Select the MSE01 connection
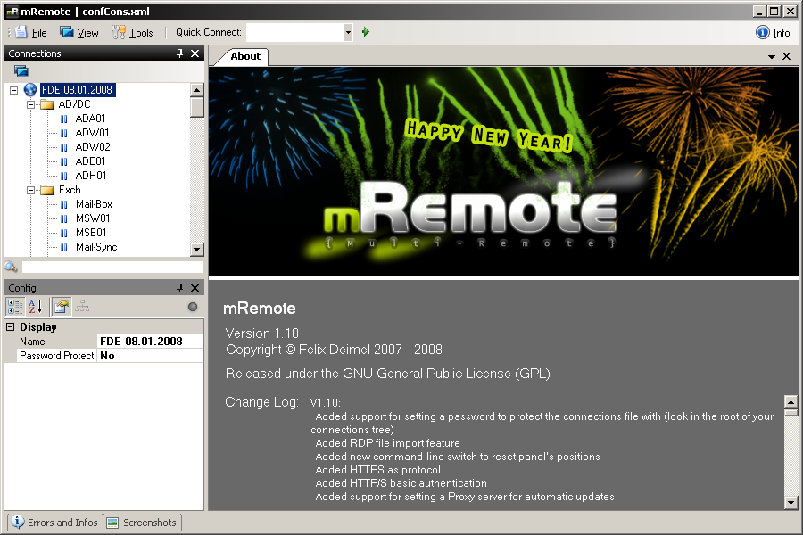Screen dimensions: 803x535 pyautogui.click(x=91, y=233)
